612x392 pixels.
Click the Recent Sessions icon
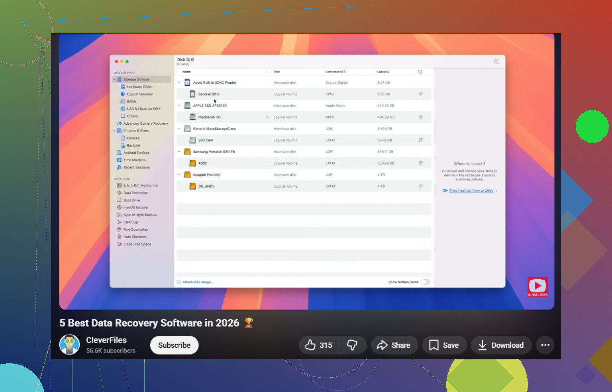(x=119, y=167)
